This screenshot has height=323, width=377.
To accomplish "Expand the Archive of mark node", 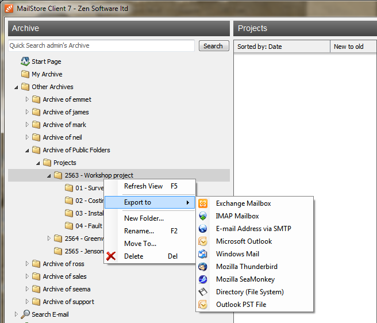I will coord(27,124).
